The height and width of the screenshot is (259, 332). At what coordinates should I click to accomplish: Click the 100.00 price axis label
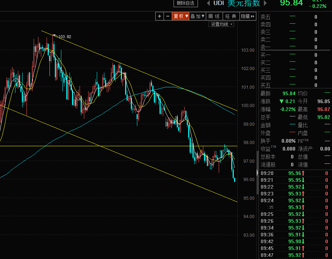pyautogui.click(x=248, y=106)
